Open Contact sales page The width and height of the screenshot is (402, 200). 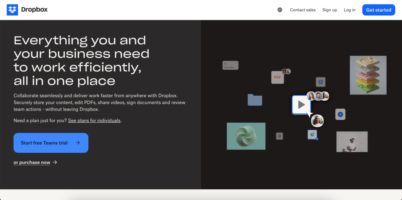tap(303, 10)
